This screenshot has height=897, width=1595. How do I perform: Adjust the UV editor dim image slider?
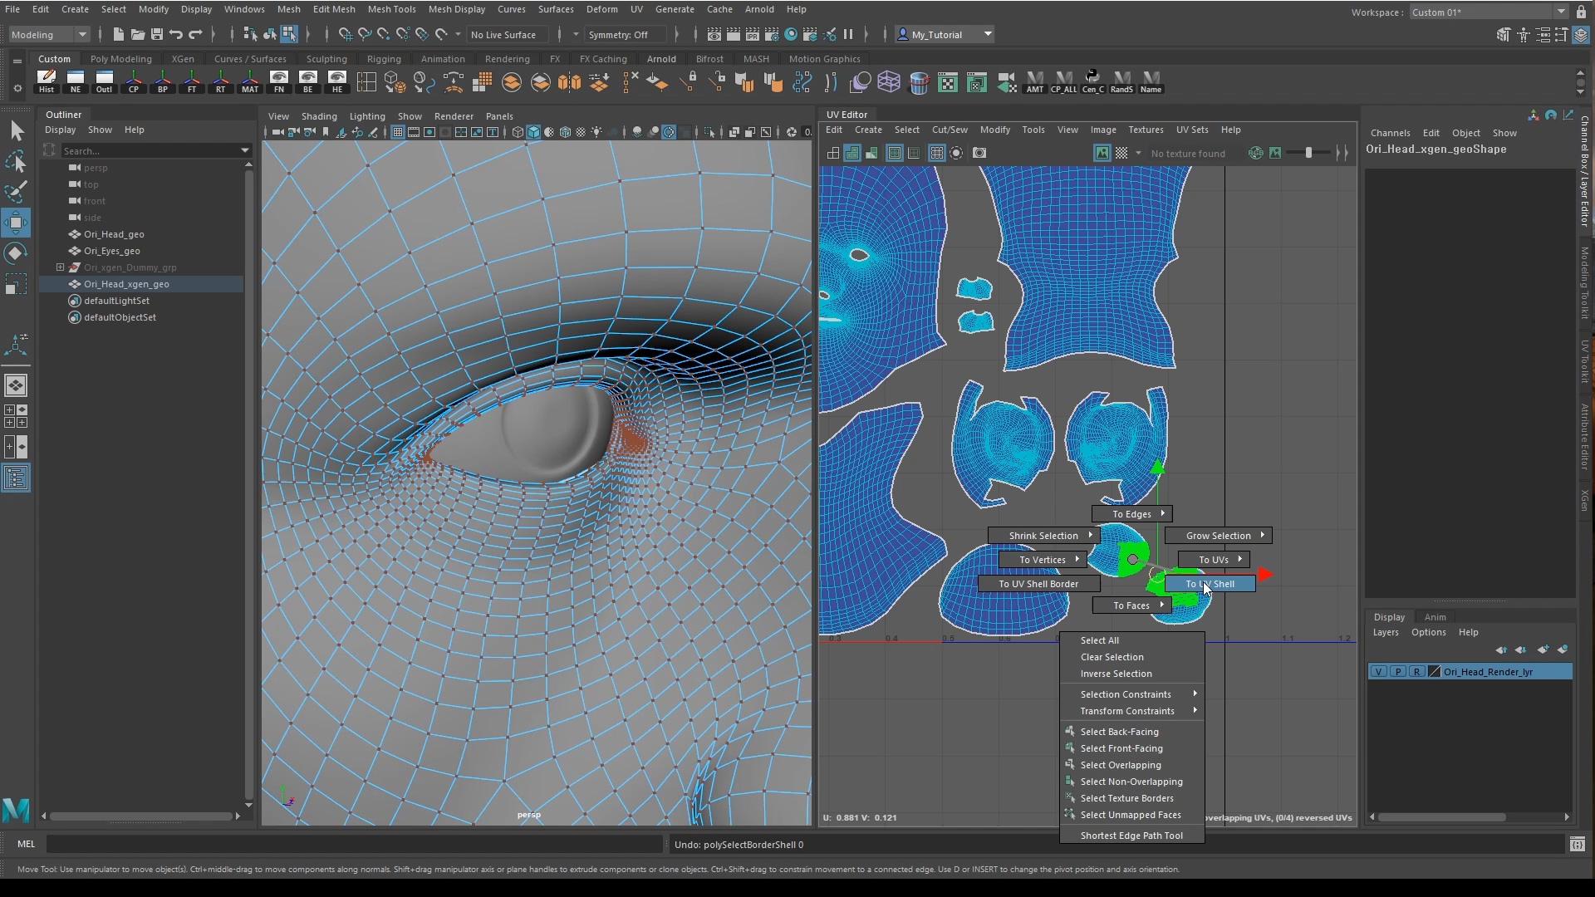[x=1308, y=153]
